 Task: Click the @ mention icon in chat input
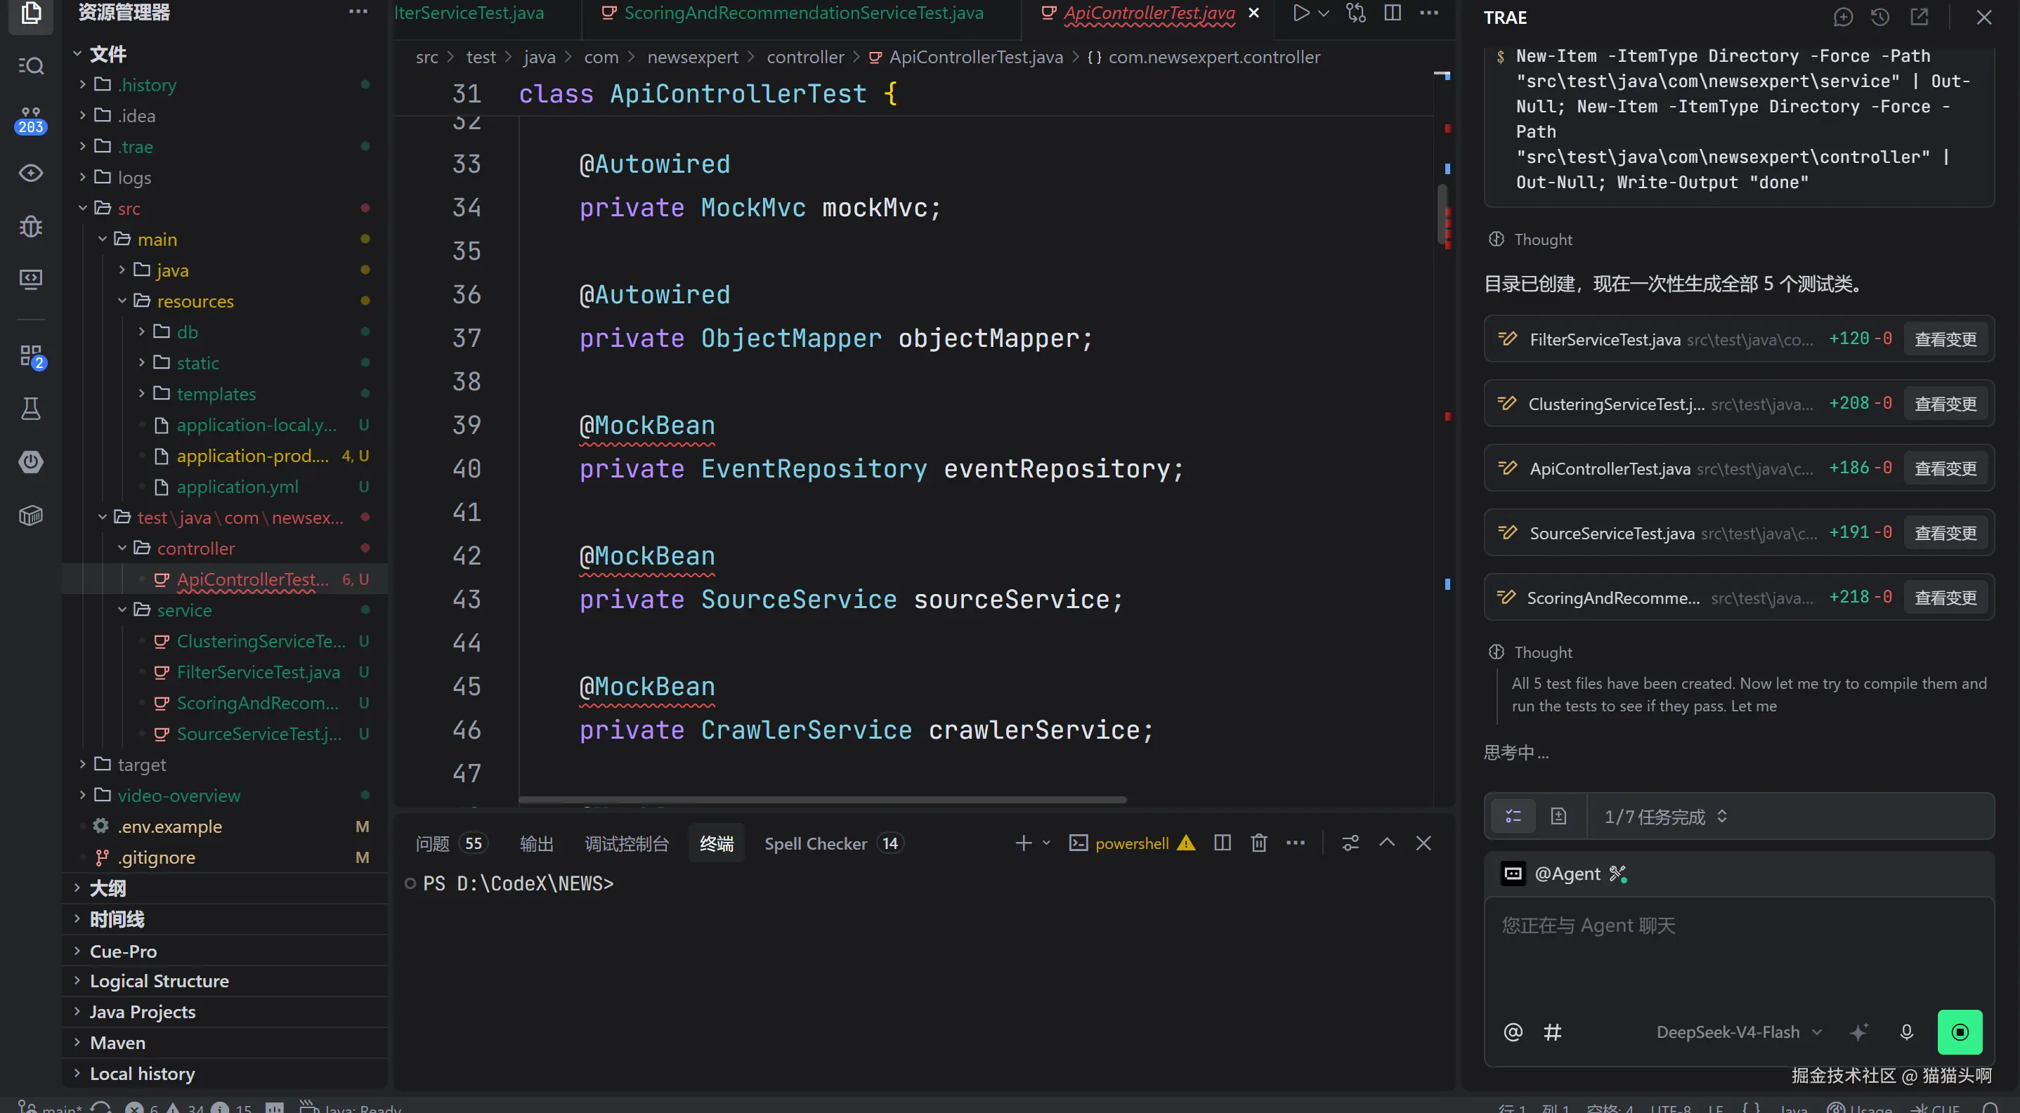pyautogui.click(x=1513, y=1032)
